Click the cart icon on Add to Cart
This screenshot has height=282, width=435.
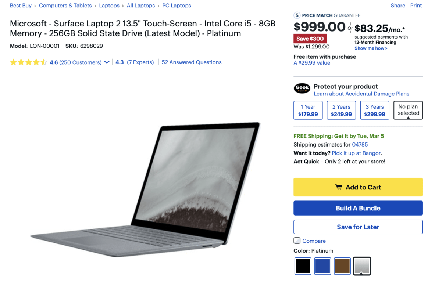point(338,187)
